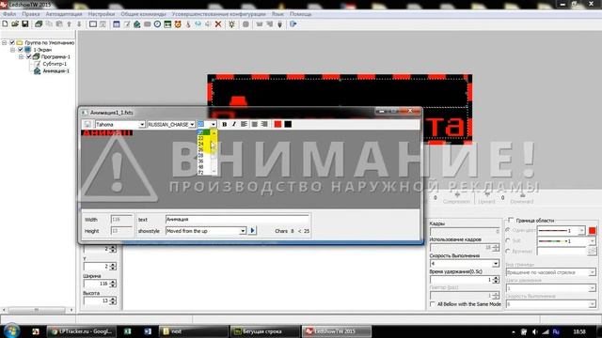Open the Файл menu
This screenshot has height=338, width=602.
point(9,14)
